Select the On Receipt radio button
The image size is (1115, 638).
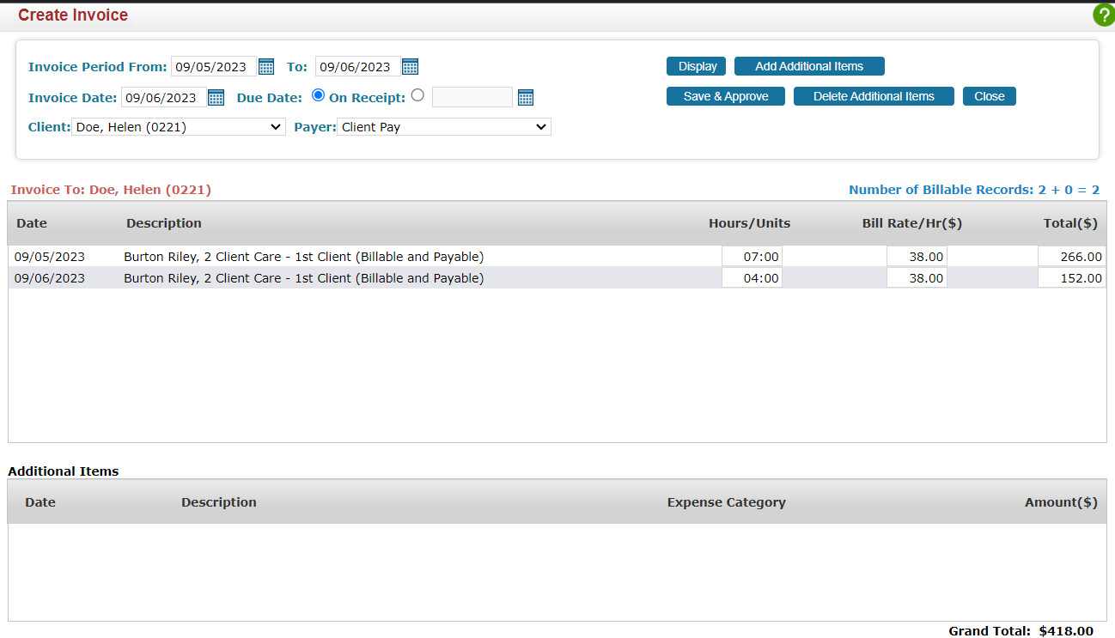(318, 96)
